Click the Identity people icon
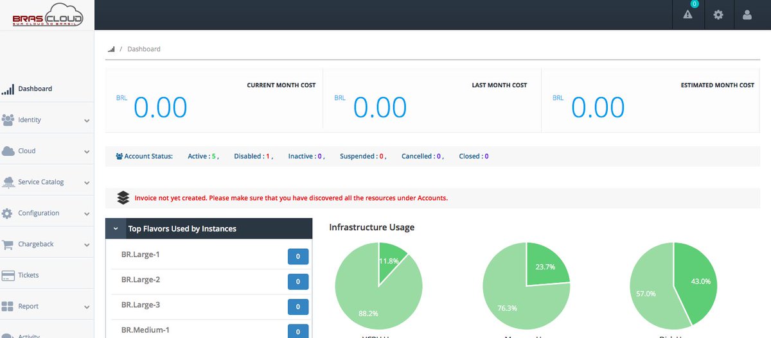The width and height of the screenshot is (771, 338). pos(8,120)
